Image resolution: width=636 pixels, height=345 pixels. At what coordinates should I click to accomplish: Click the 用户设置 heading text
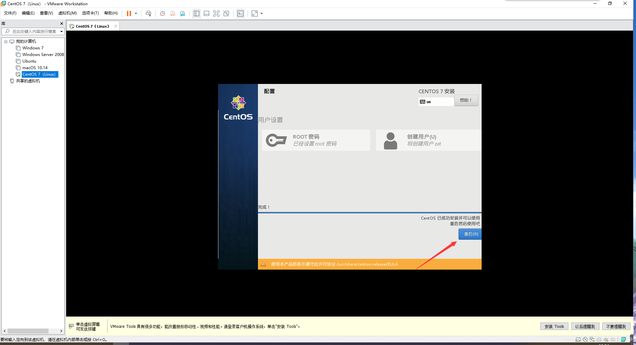270,120
